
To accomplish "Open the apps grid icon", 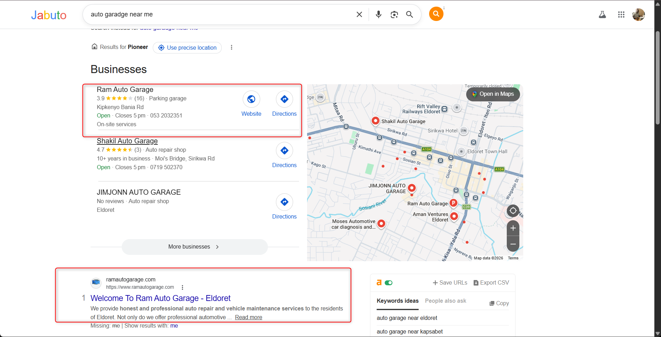I will point(621,14).
